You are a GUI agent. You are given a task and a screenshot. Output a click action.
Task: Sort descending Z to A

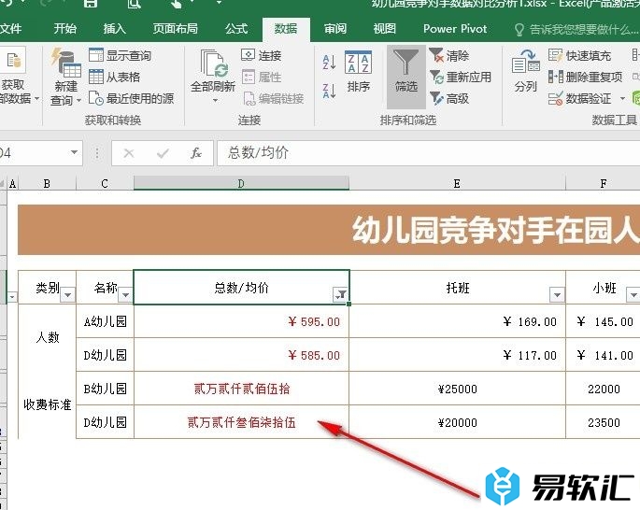click(330, 91)
